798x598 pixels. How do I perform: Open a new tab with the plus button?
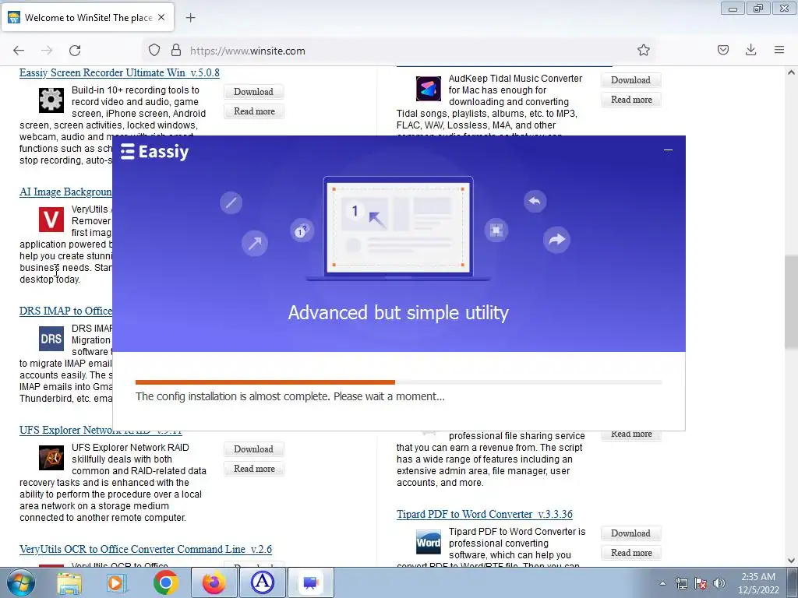click(190, 18)
